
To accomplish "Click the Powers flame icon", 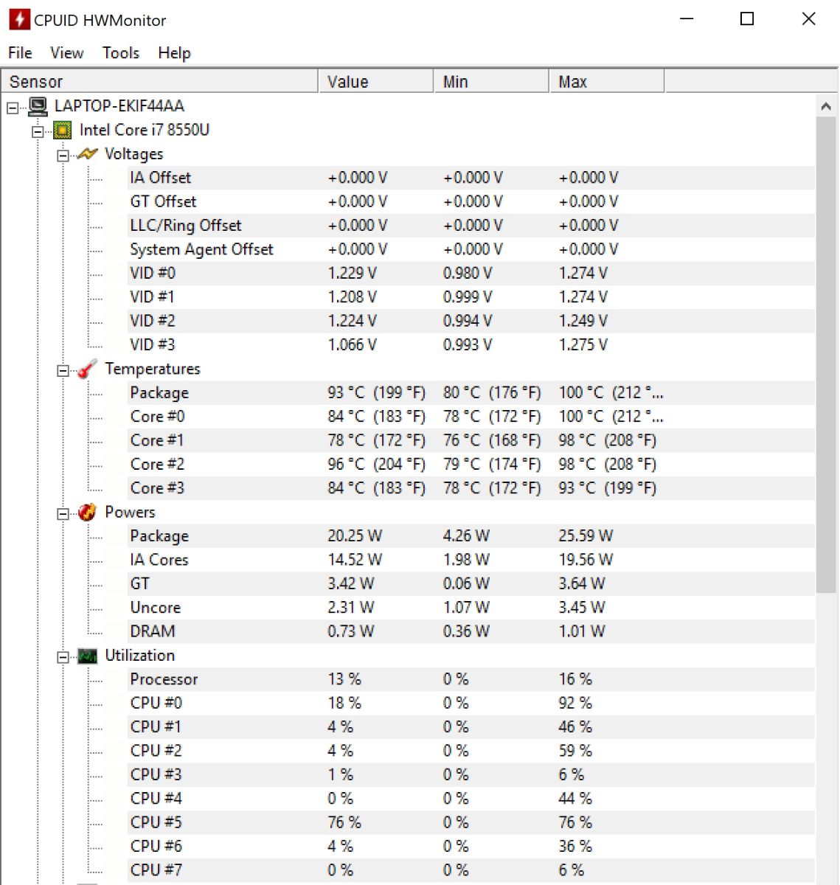I will point(87,513).
